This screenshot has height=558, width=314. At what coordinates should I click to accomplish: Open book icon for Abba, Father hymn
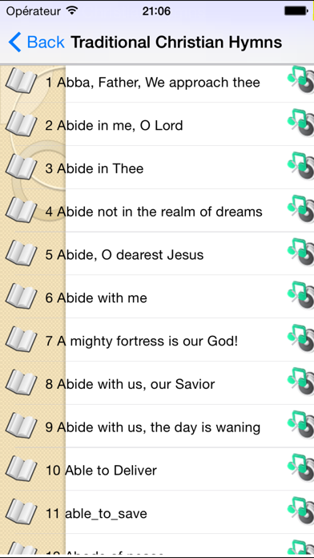coord(22,81)
